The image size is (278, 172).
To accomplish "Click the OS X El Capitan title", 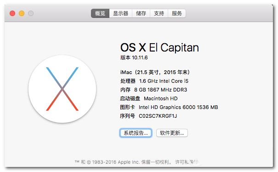I will (159, 47).
